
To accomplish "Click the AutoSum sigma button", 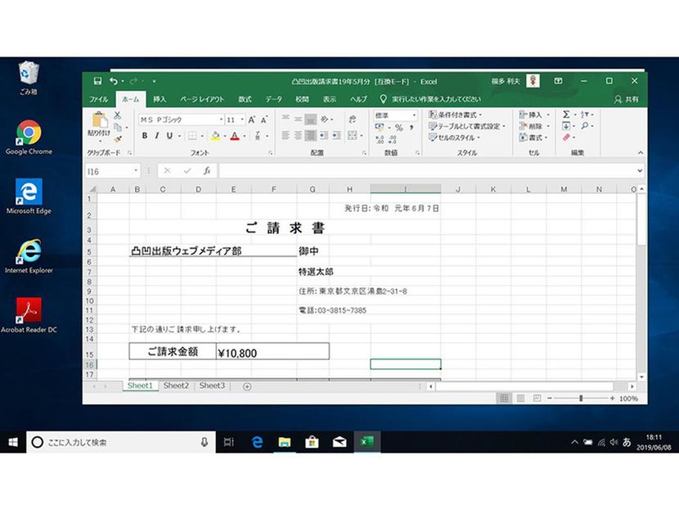I will [x=566, y=115].
